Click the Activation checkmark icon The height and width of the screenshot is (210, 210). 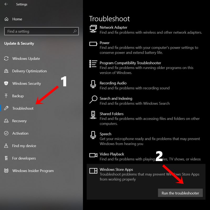click(x=6, y=133)
